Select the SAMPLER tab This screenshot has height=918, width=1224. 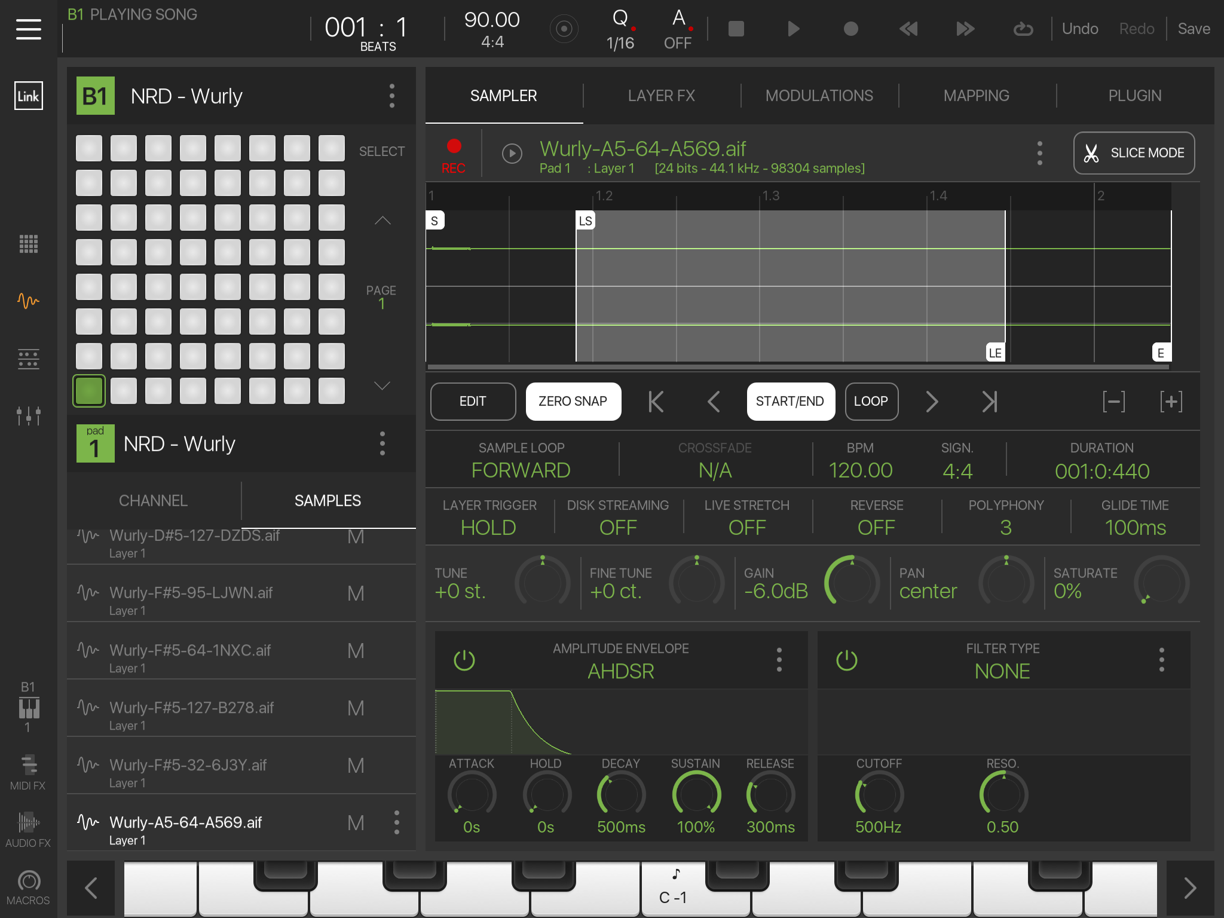pyautogui.click(x=504, y=96)
